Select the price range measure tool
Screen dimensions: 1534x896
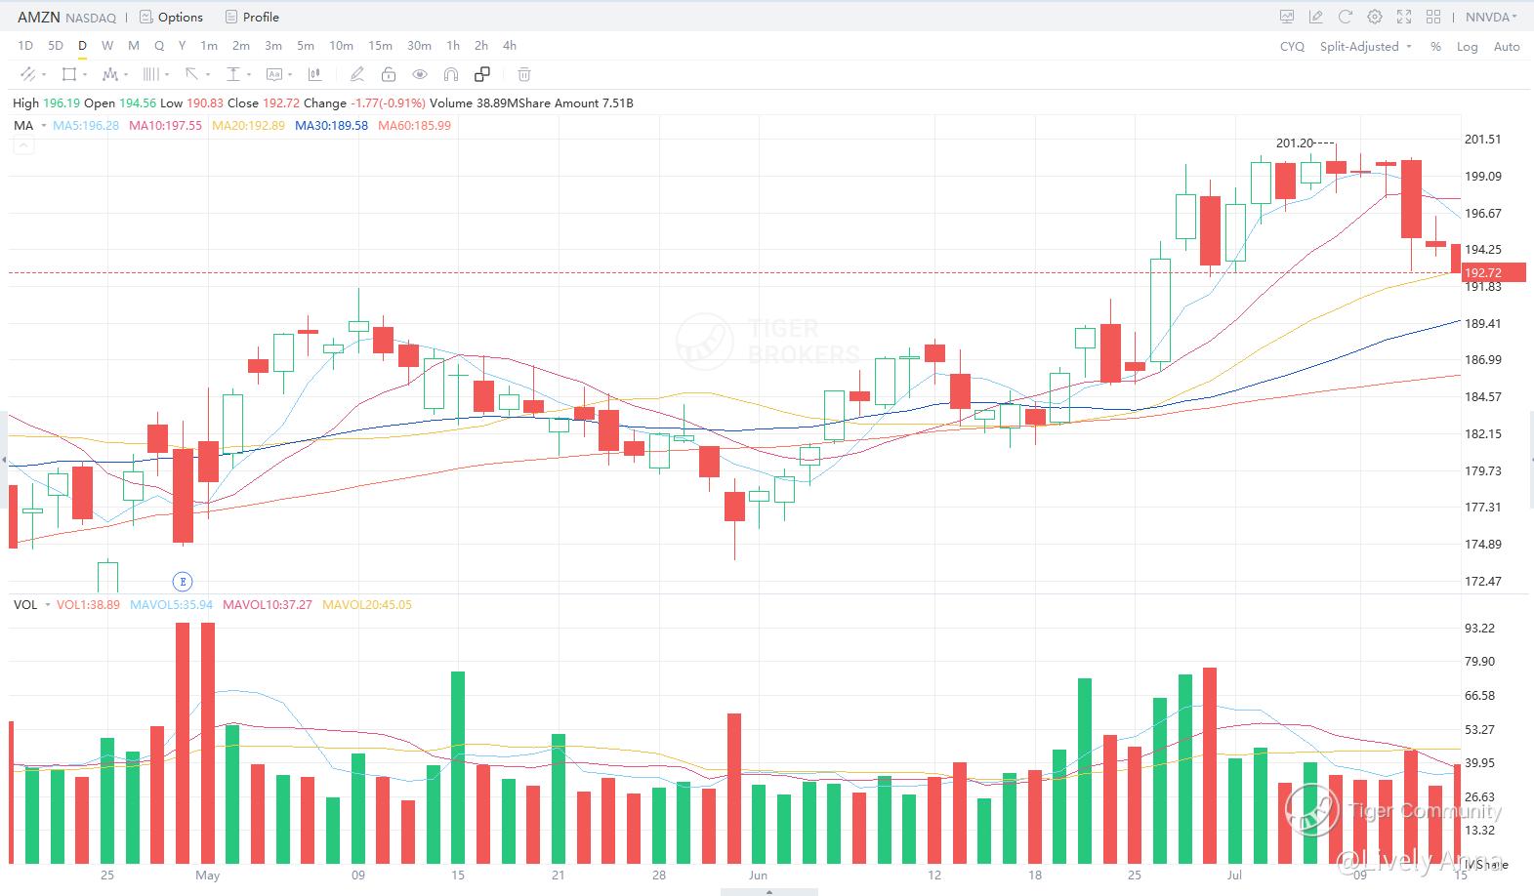[233, 74]
